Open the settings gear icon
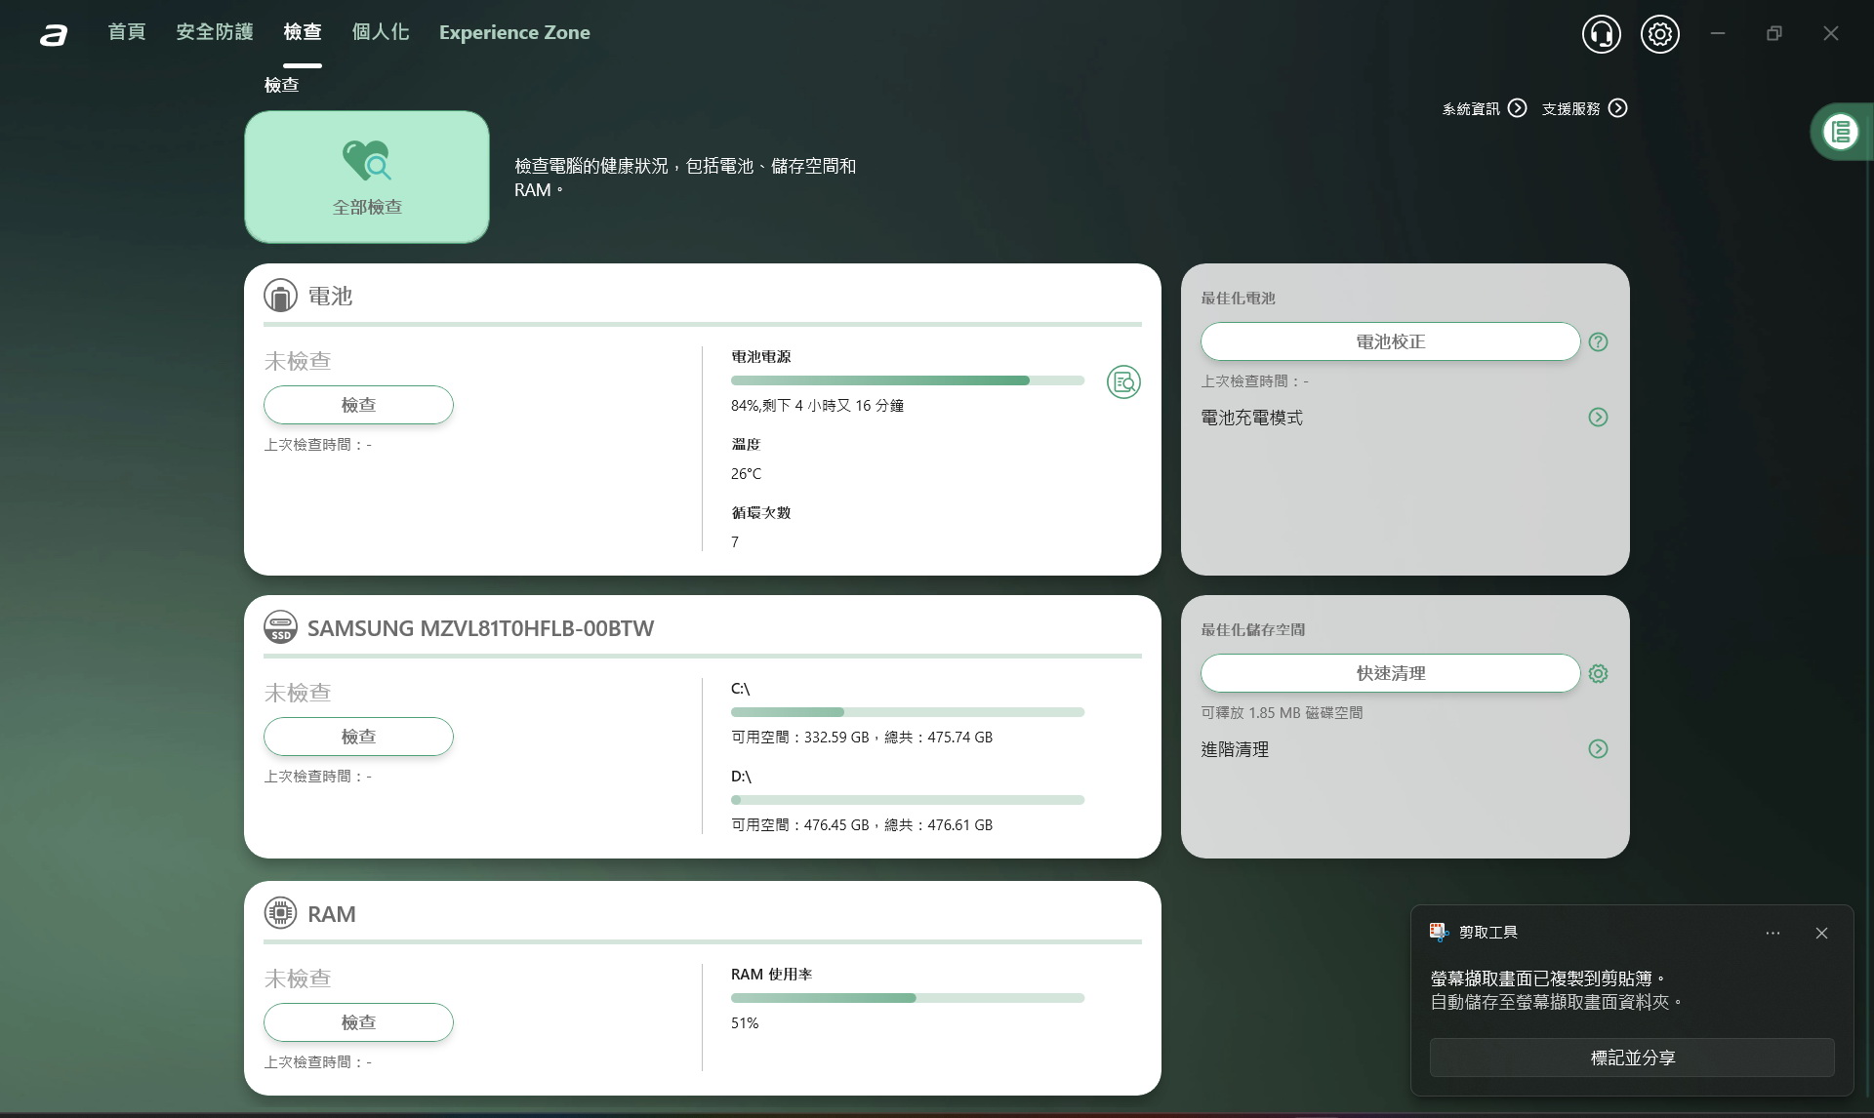The height and width of the screenshot is (1118, 1874). (x=1659, y=34)
